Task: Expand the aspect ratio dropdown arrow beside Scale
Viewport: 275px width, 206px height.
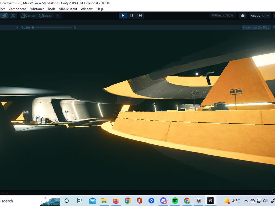Action: (17, 27)
